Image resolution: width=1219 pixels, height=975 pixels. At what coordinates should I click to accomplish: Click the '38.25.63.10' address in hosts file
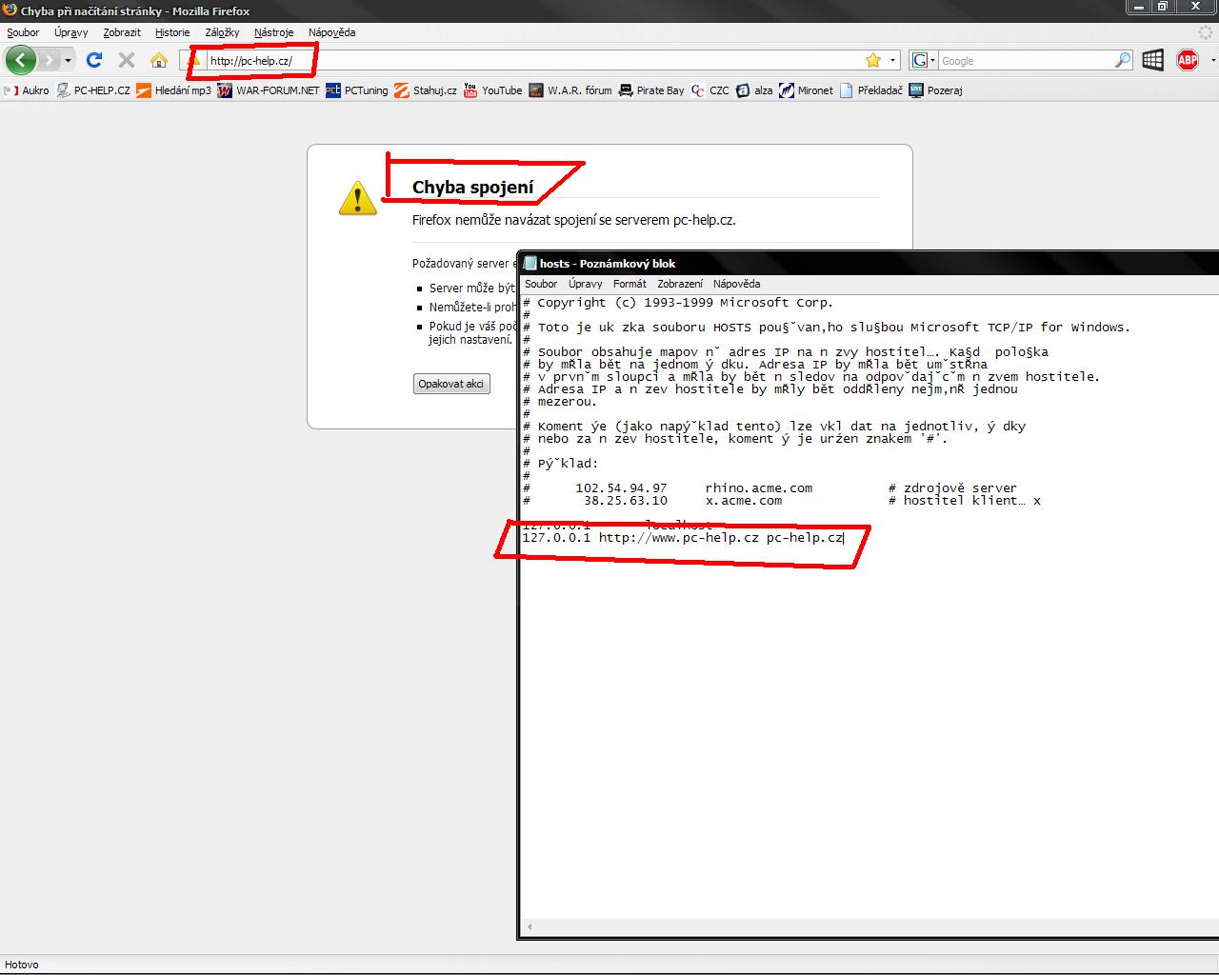[x=626, y=500]
